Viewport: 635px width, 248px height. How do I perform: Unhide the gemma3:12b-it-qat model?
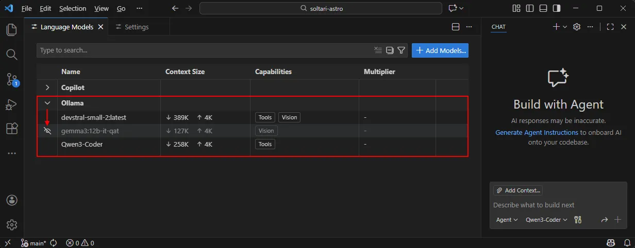(47, 131)
